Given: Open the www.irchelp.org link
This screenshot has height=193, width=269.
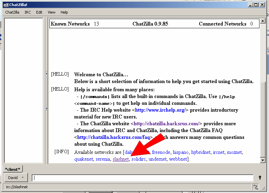Looking at the screenshot, I should pos(160,110).
